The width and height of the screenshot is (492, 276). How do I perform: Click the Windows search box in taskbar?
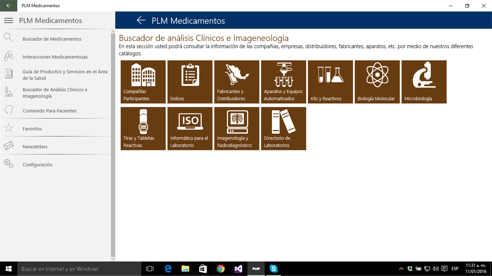[x=79, y=269]
